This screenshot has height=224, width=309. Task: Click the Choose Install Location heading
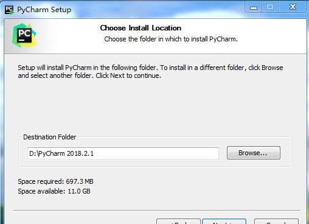click(x=141, y=28)
